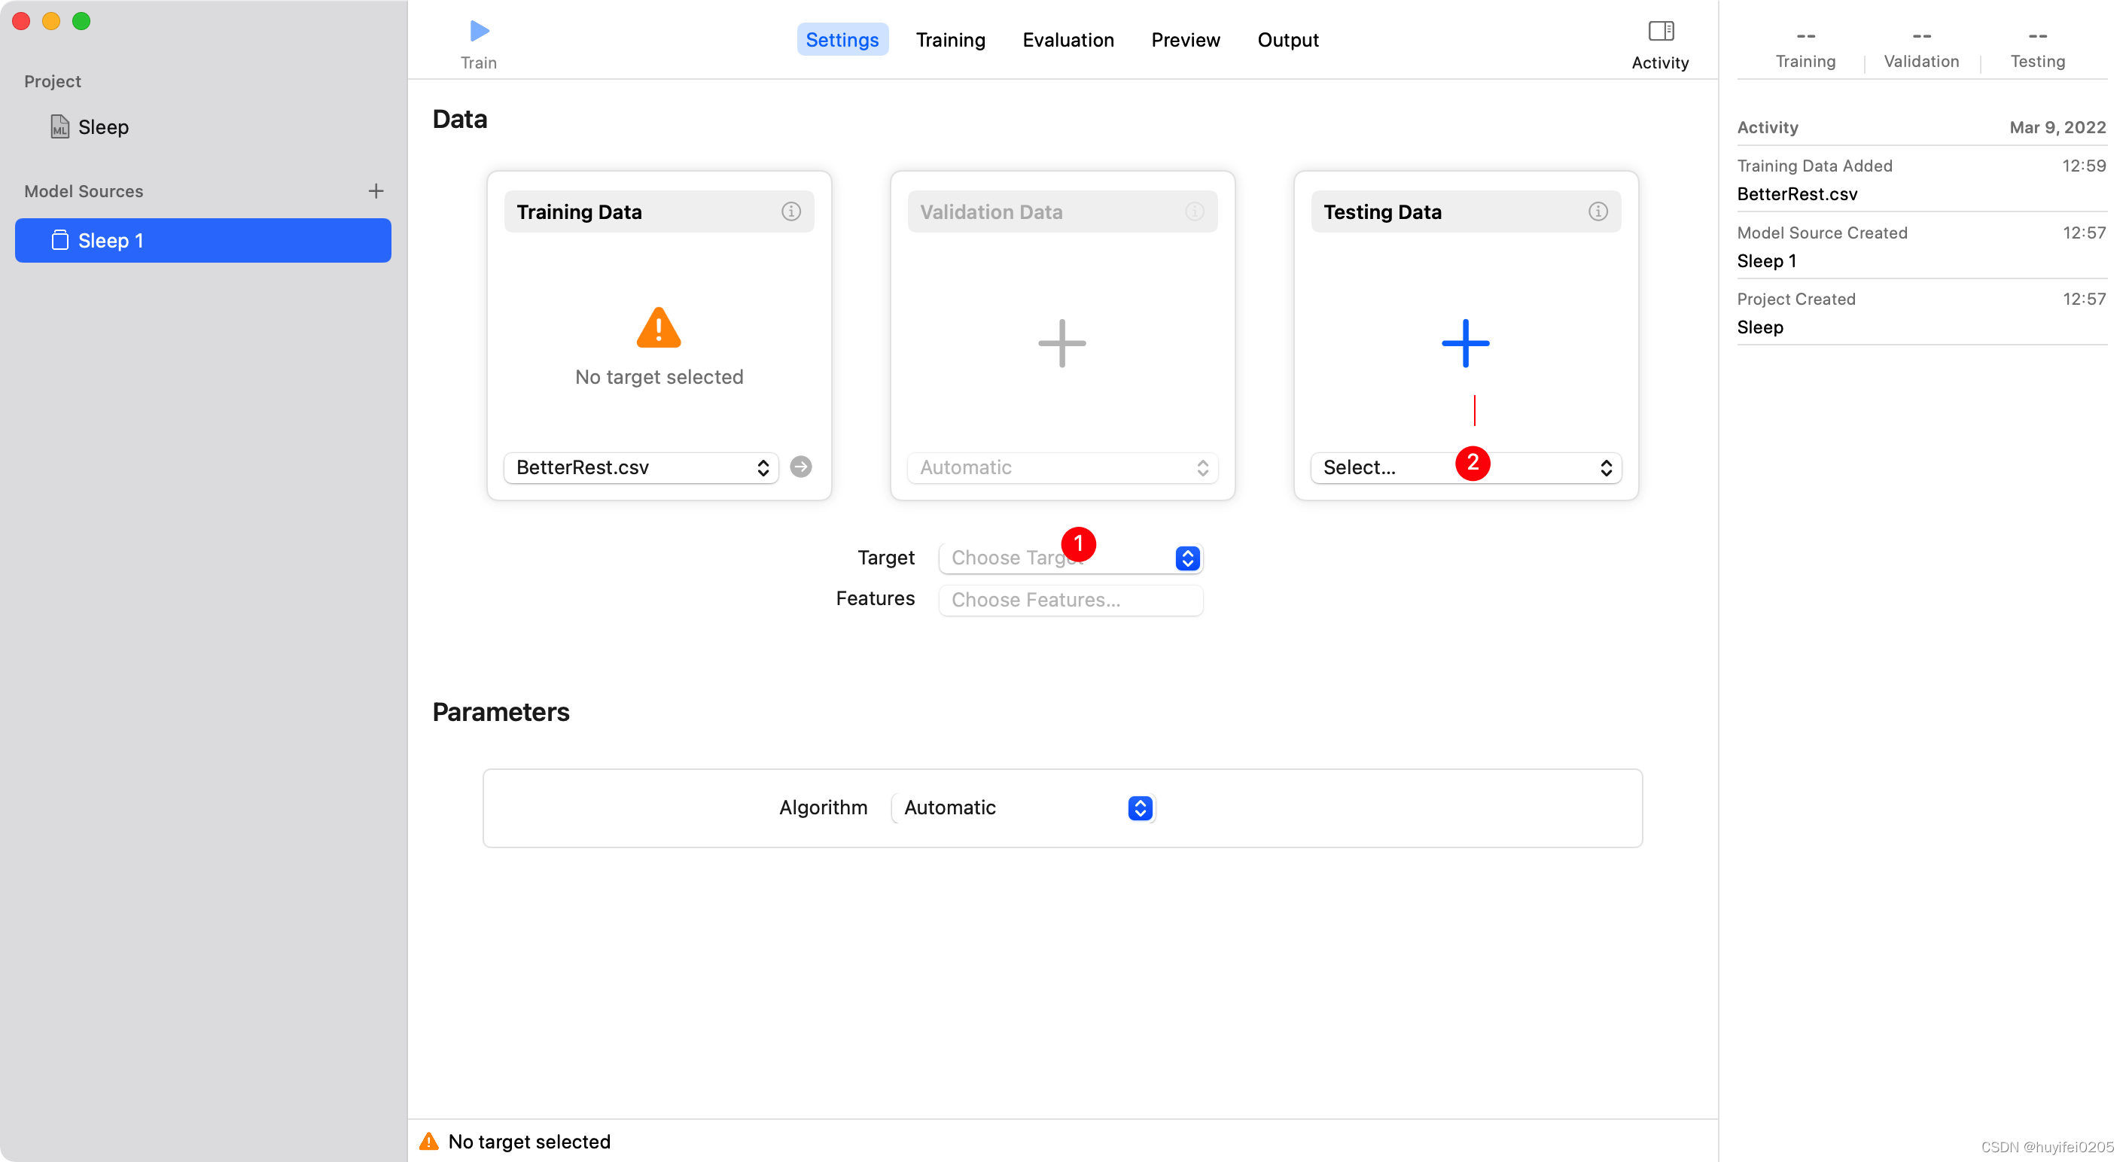The width and height of the screenshot is (2126, 1162).
Task: Add testing data with blue plus
Action: tap(1466, 343)
